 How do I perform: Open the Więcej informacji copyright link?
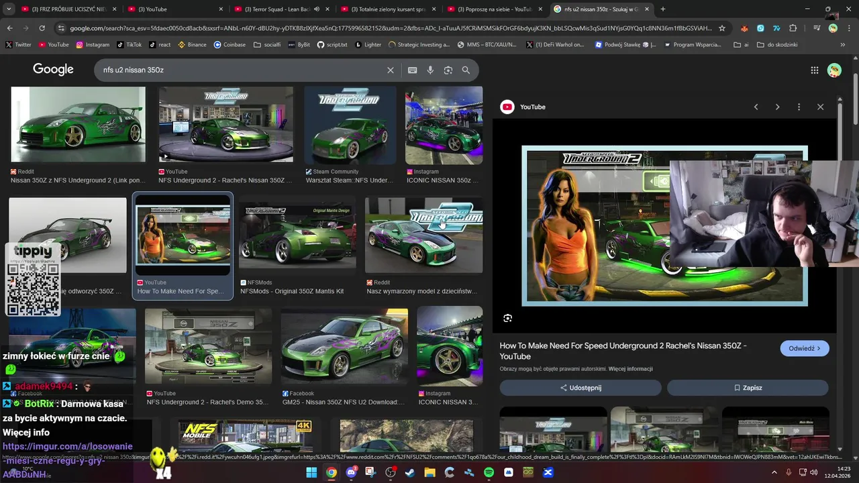pyautogui.click(x=630, y=369)
